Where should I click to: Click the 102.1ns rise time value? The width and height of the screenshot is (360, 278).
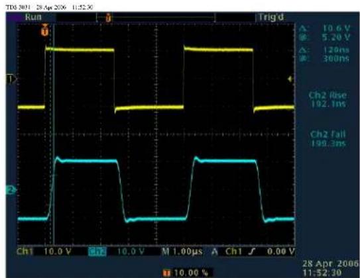coord(328,105)
